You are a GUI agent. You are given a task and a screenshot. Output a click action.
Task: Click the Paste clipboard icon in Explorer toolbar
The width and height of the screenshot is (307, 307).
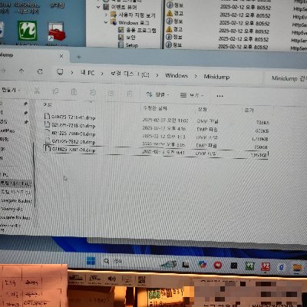tap(74, 92)
